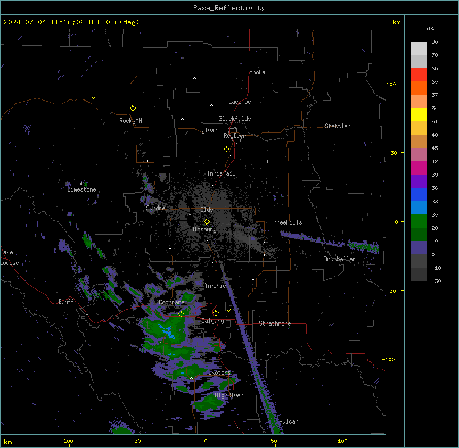Click the Strathmore label
Viewport: 459px width, 448px height.
(x=275, y=323)
